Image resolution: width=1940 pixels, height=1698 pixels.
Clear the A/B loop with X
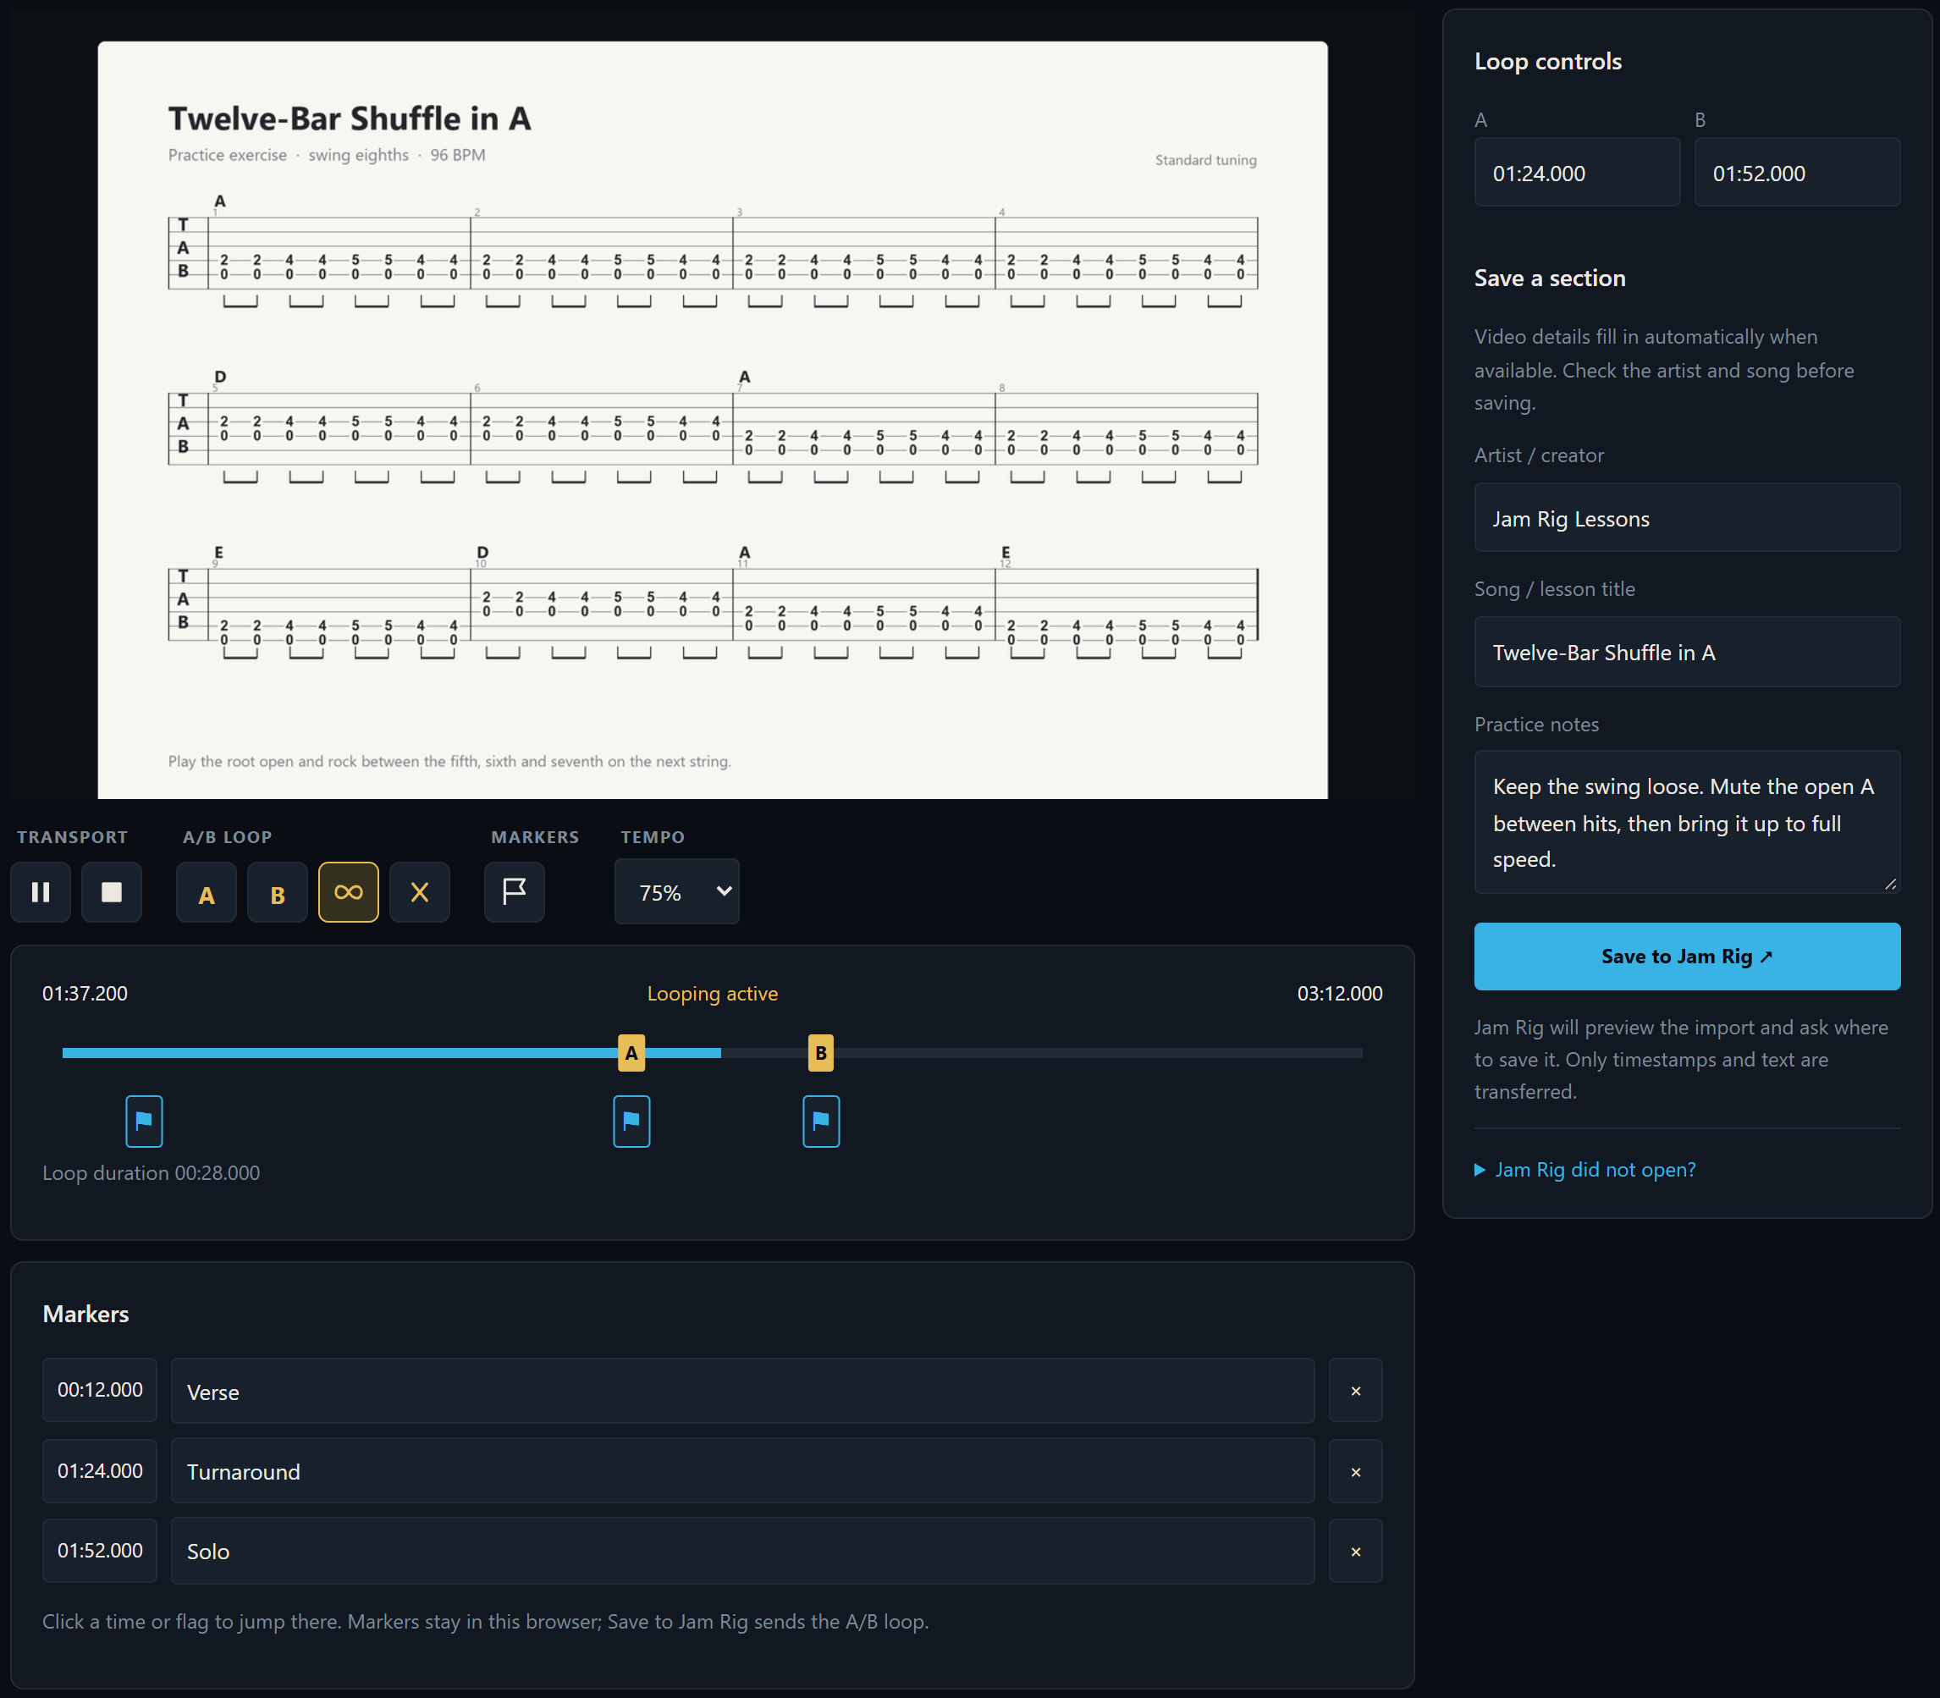[420, 891]
